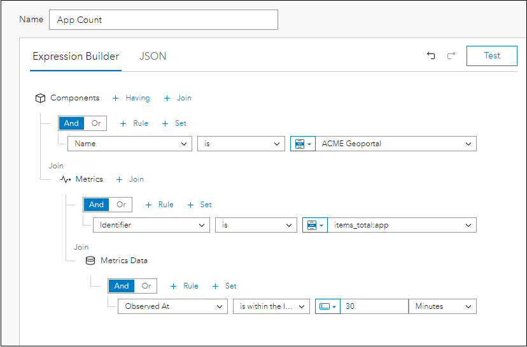Viewport: 527px width, 347px height.
Task: Click the Test button
Action: tap(491, 55)
